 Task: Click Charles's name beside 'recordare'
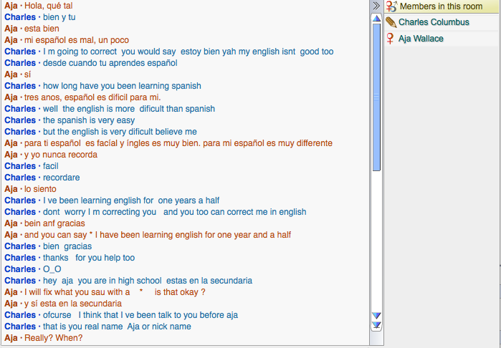pos(19,178)
